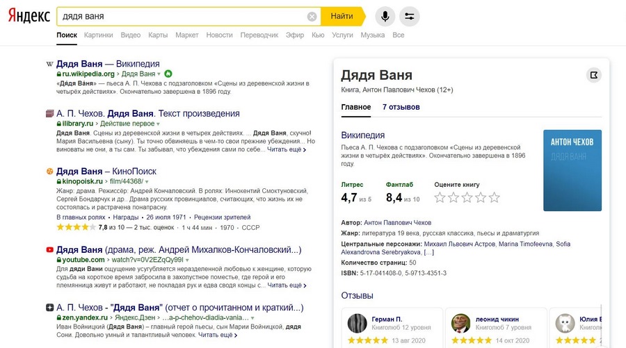The width and height of the screenshot is (626, 348).
Task: Open 'А. П. Чехов. Дядя Ваня. Текст произведения' result
Action: click(x=147, y=114)
